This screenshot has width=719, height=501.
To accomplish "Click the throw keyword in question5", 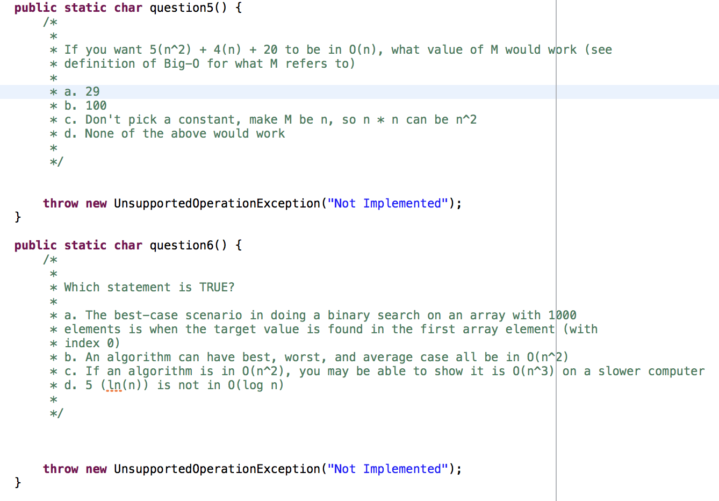I will [61, 203].
